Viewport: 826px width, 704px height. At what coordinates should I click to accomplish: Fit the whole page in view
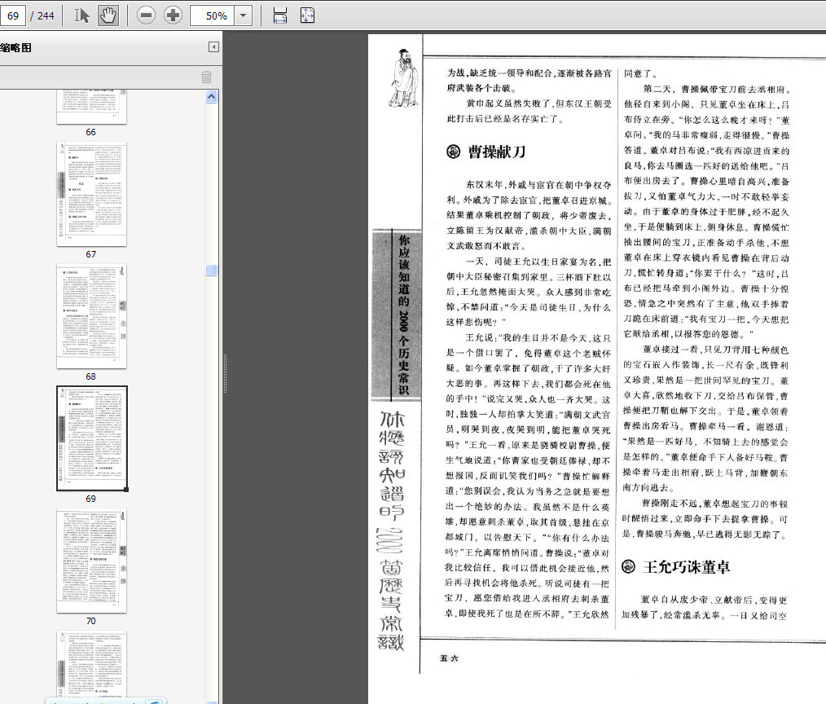[307, 15]
